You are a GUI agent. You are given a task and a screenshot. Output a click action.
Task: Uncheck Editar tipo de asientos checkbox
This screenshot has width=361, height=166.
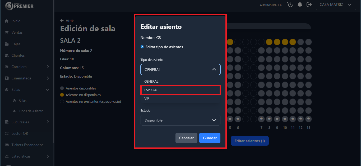click(142, 47)
